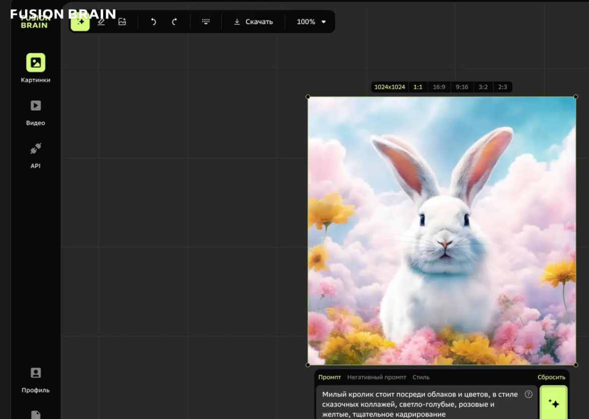Select the 1:1 aspect ratio
589x419 pixels.
tap(418, 87)
